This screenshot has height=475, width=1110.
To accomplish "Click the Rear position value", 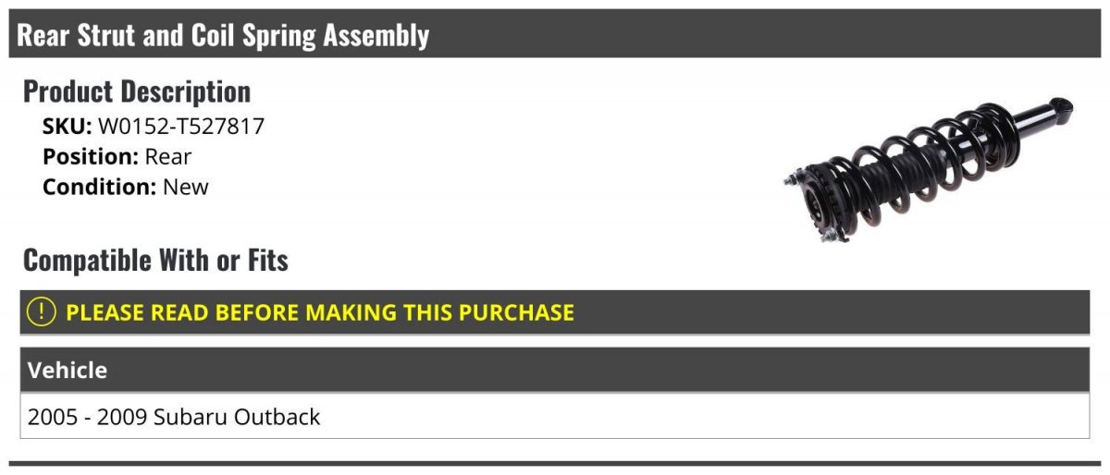I will tap(168, 157).
